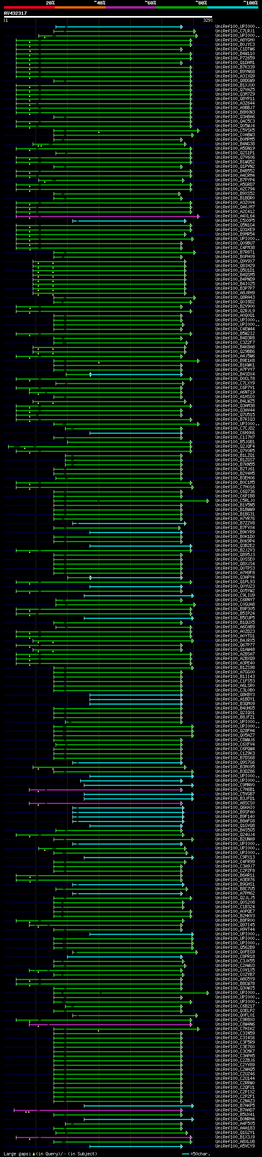Select hit label UniRef100_A5VCY9
The height and width of the screenshot is (1157, 262).
235,1146
